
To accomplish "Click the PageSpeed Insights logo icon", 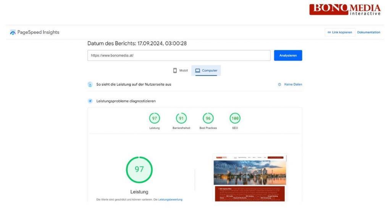I will click(x=13, y=32).
